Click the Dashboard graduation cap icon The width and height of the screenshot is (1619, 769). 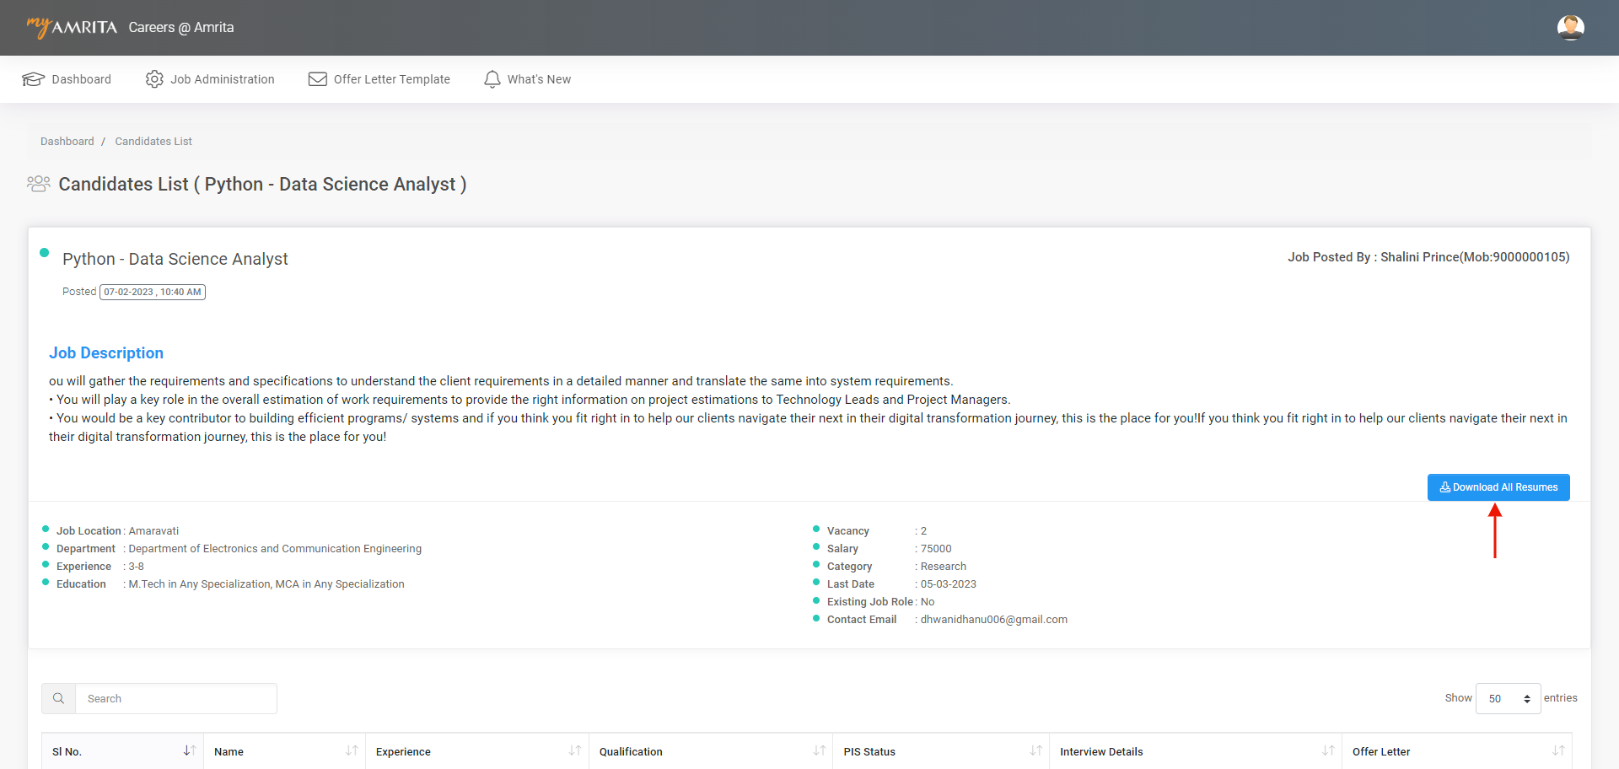[33, 79]
